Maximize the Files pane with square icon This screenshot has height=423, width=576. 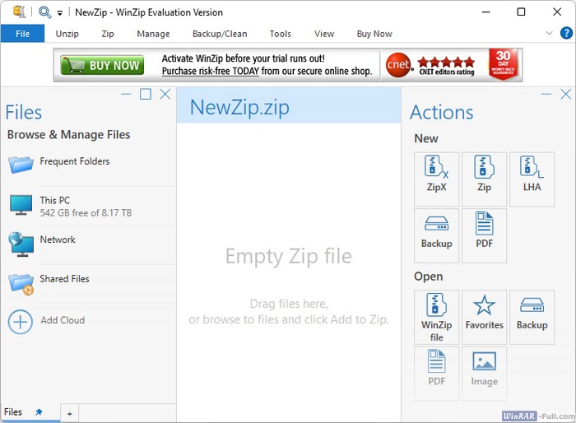pyautogui.click(x=146, y=94)
